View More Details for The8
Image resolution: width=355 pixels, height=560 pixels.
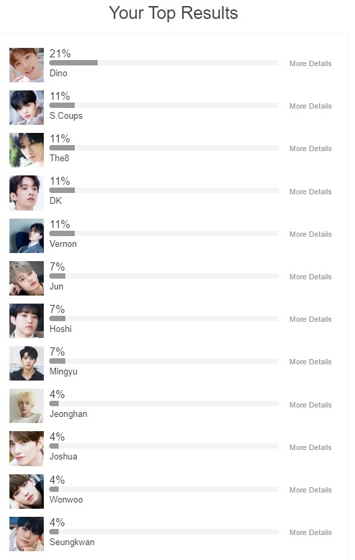pos(310,148)
